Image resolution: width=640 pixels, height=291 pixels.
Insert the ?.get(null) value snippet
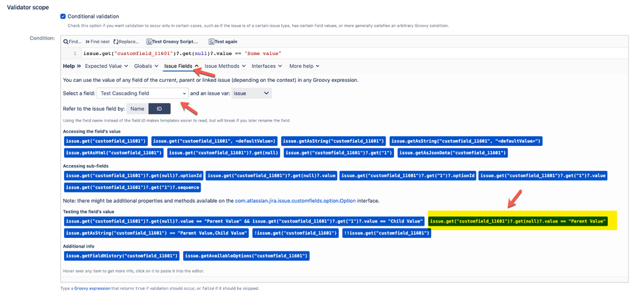click(x=224, y=153)
